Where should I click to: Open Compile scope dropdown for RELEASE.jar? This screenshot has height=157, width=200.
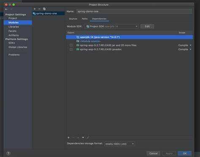(x=185, y=45)
